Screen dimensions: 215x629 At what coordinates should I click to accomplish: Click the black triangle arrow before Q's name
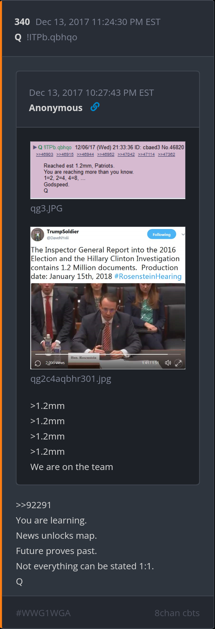pyautogui.click(x=35, y=147)
